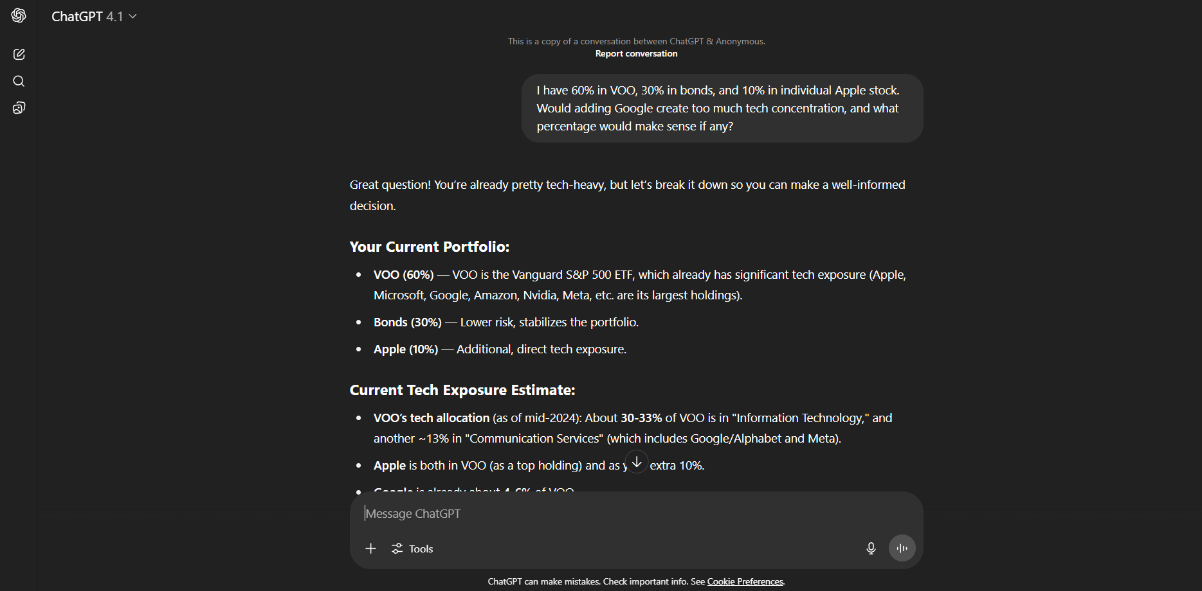Viewport: 1202px width, 591px height.
Task: Open the Tools menu in composer
Action: (412, 549)
